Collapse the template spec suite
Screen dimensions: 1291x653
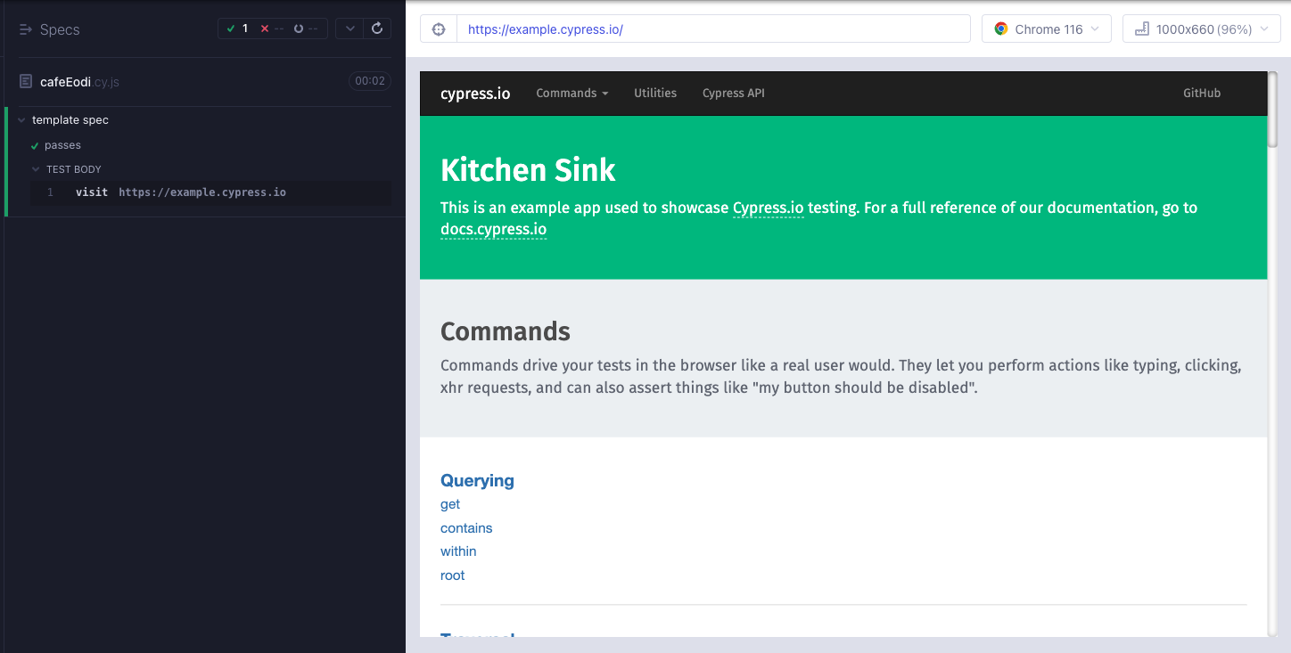point(22,120)
